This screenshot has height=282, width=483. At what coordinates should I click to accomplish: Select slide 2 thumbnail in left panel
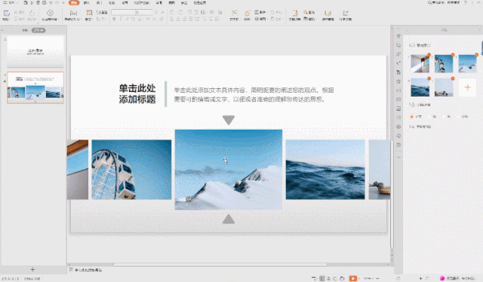pyautogui.click(x=35, y=87)
